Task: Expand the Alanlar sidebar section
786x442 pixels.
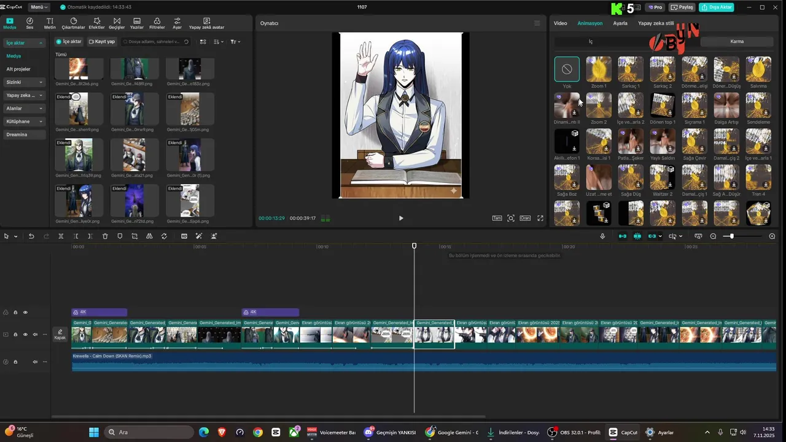Action: point(25,108)
